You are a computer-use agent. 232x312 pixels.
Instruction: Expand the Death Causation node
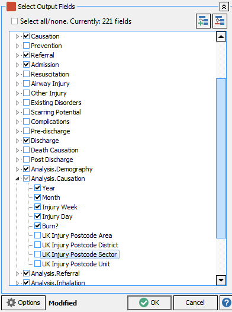(17, 150)
